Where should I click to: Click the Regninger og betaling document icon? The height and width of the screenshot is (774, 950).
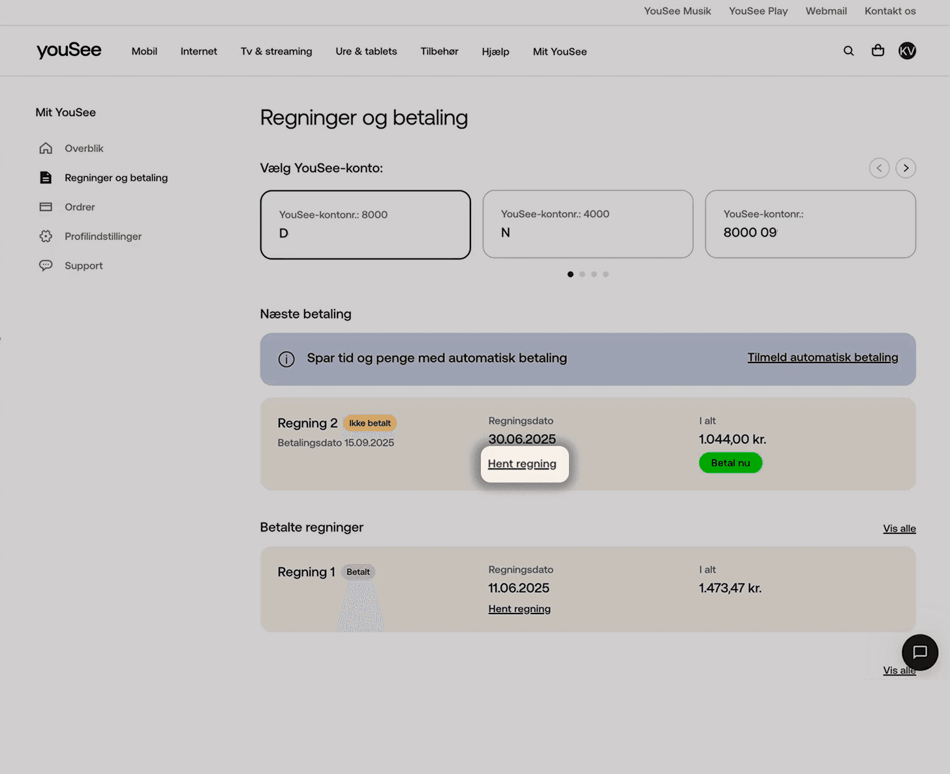46,177
